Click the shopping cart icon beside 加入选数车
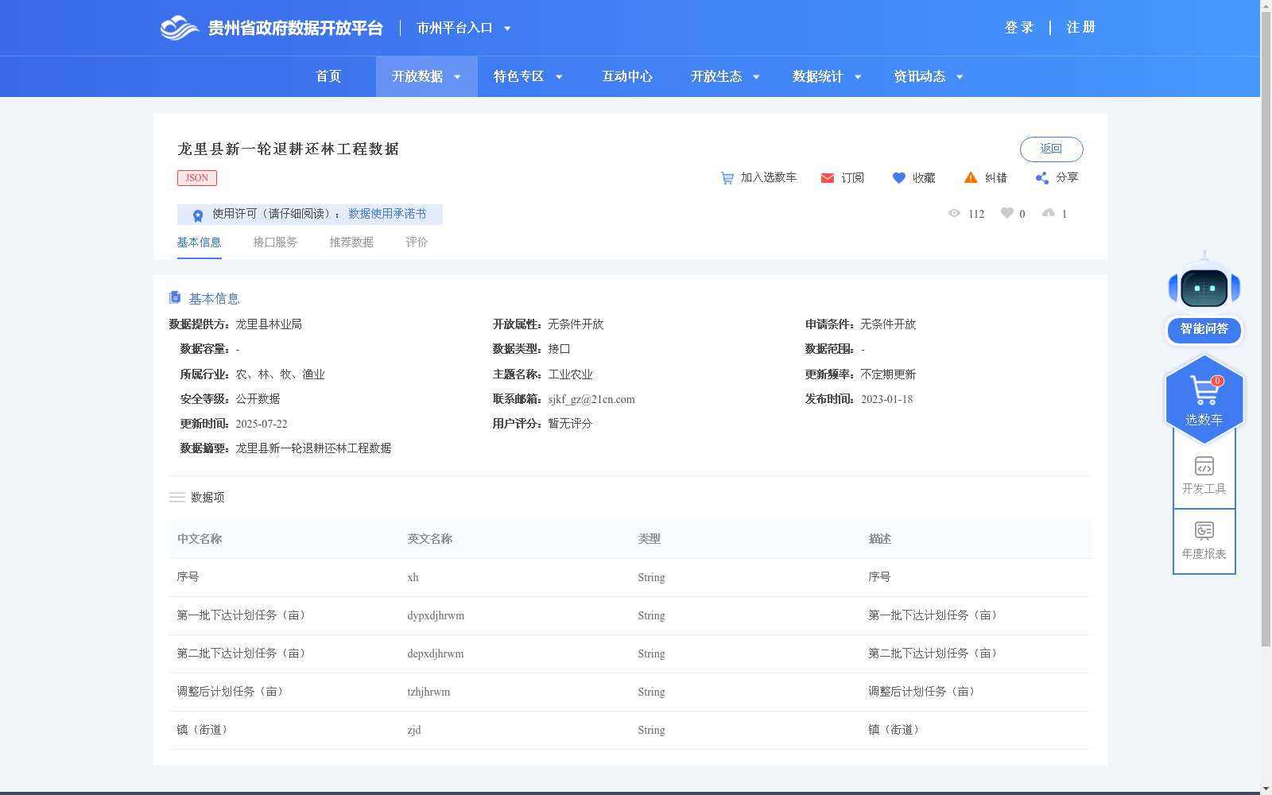Screen dimensions: 1272x795 pos(727,178)
